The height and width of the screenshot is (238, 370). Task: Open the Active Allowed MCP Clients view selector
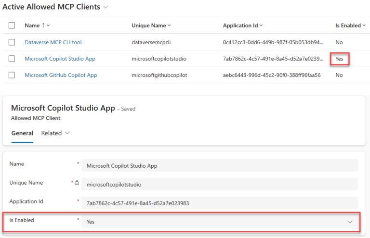tap(106, 7)
